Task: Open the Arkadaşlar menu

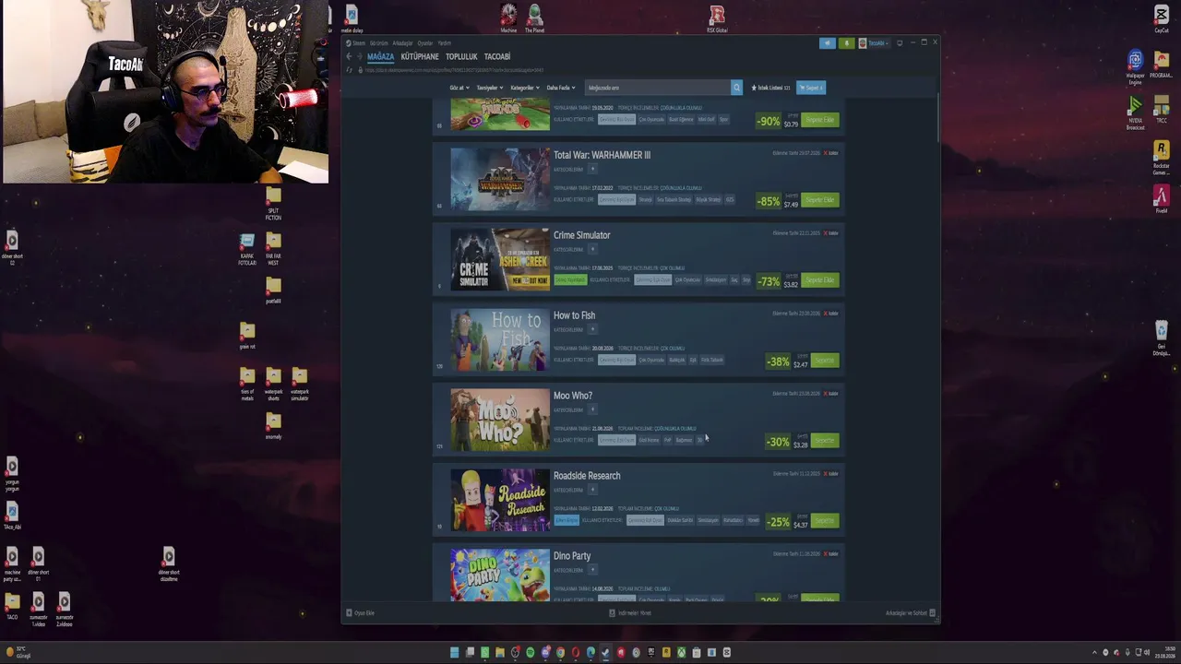Action: coord(403,43)
